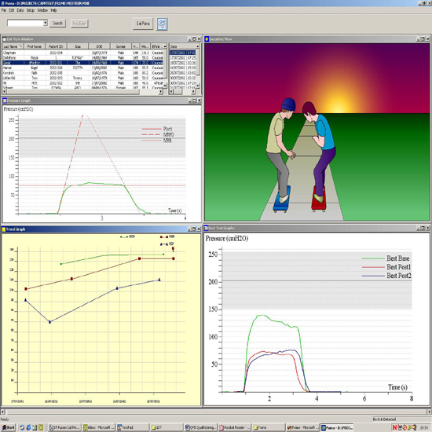Click the blue signature icon button in toolbar
The image size is (432, 432).
(x=162, y=24)
